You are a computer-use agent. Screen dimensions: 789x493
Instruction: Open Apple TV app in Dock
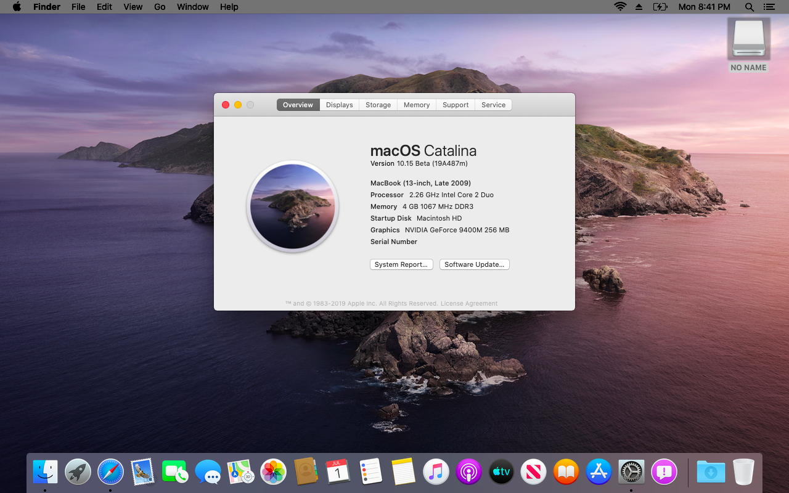501,472
